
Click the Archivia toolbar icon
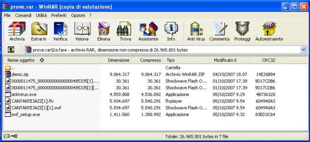click(x=17, y=29)
